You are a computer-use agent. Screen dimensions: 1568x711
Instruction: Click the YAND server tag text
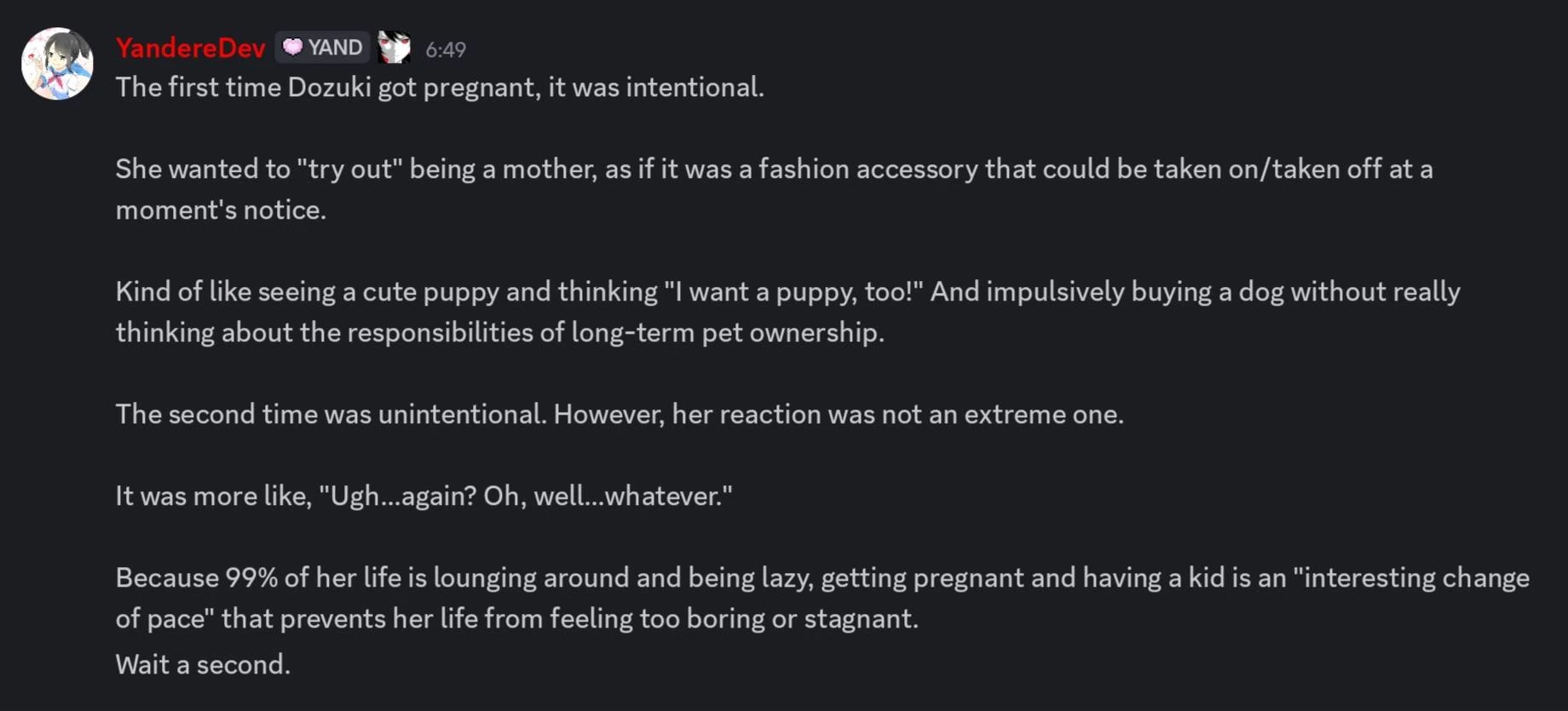[335, 48]
